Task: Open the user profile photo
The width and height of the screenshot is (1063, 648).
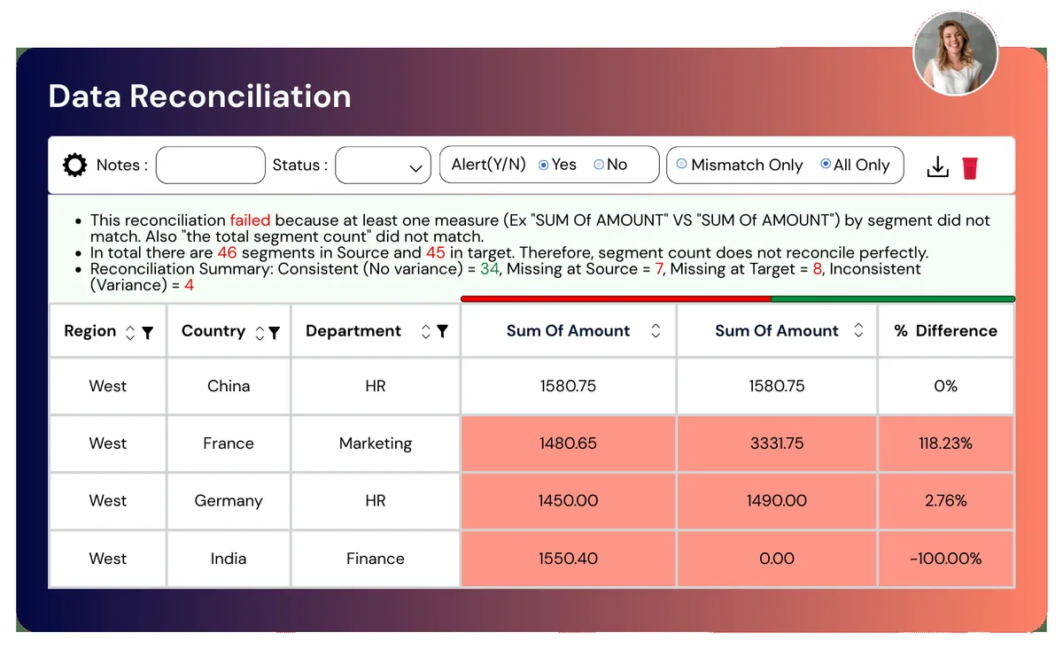Action: 956,54
